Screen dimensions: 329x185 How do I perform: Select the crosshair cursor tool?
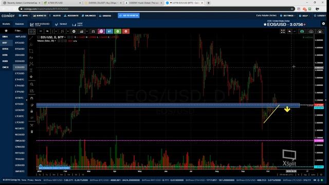coord(32,31)
